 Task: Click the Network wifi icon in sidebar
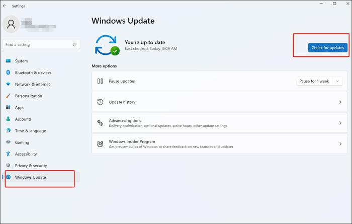point(9,84)
